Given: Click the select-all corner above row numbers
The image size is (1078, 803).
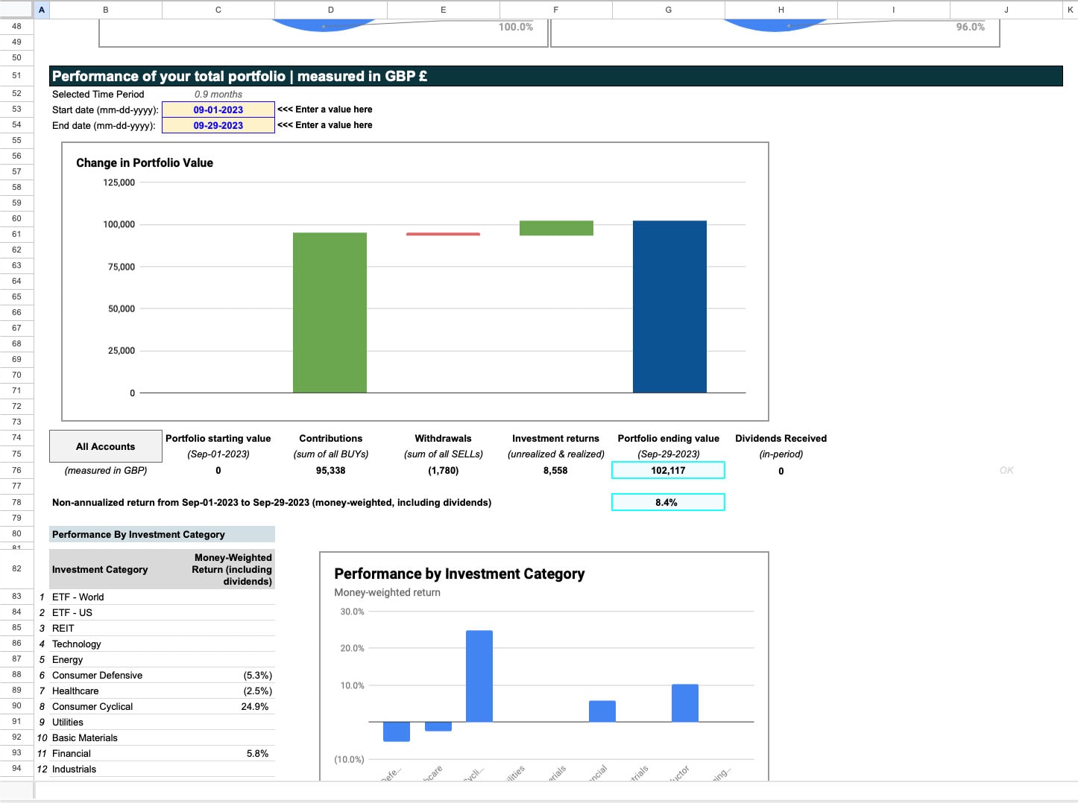Looking at the screenshot, I should click(16, 10).
